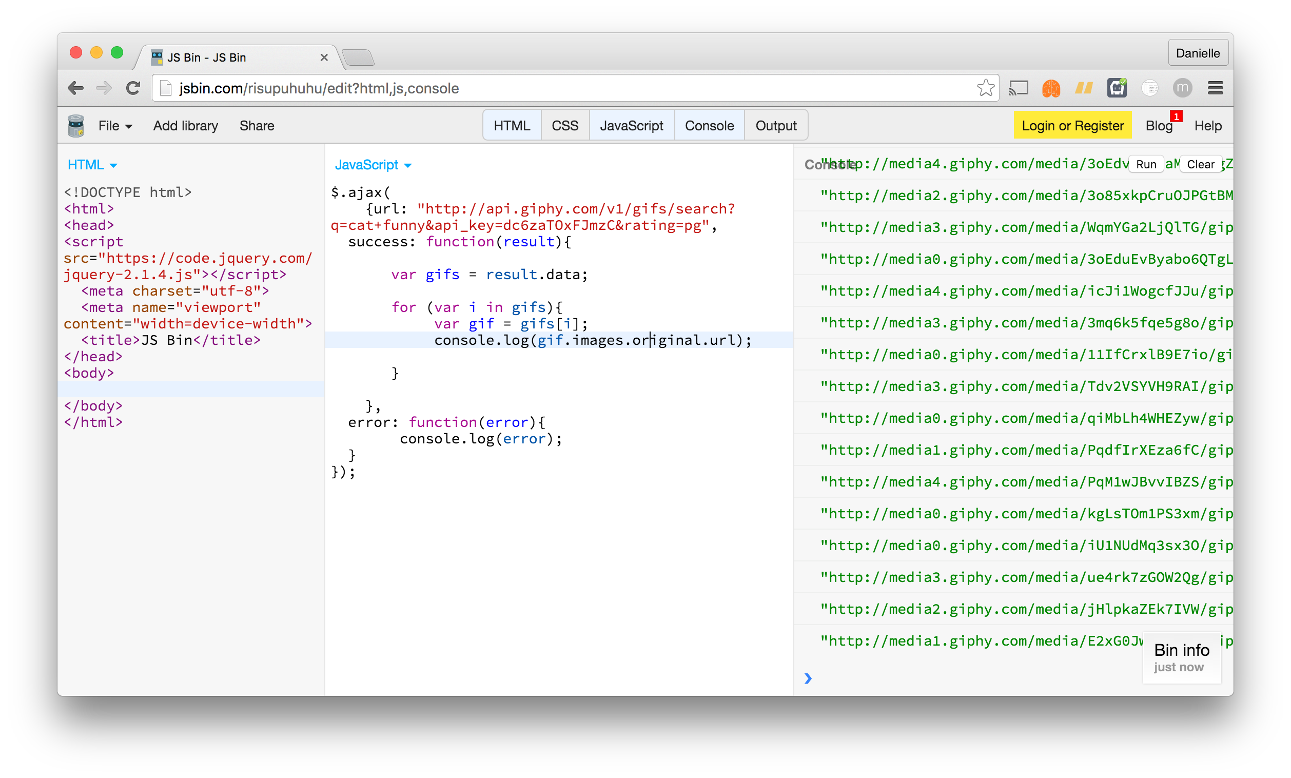Click the 'error: function(error){' line
1291x778 pixels.
[x=447, y=422]
